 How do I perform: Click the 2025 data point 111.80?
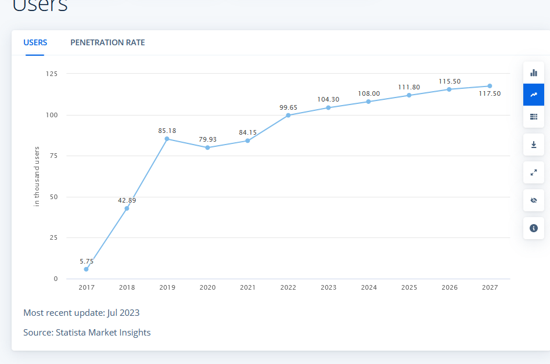click(409, 95)
